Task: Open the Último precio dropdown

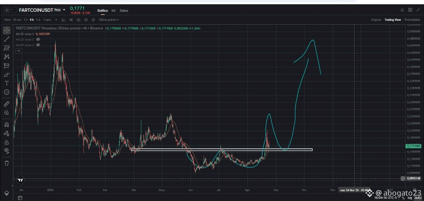Action: (x=109, y=20)
